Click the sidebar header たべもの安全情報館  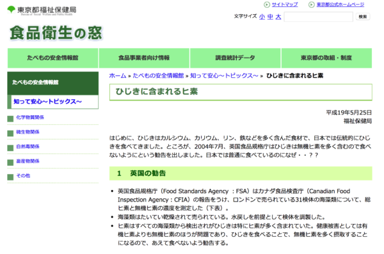point(53,83)
